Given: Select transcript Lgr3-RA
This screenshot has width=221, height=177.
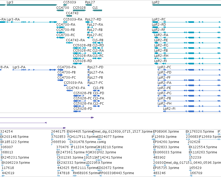Looking at the screenshot, I should coord(13,19).
